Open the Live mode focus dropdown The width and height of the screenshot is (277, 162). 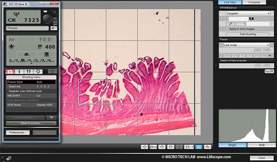[x=246, y=45]
